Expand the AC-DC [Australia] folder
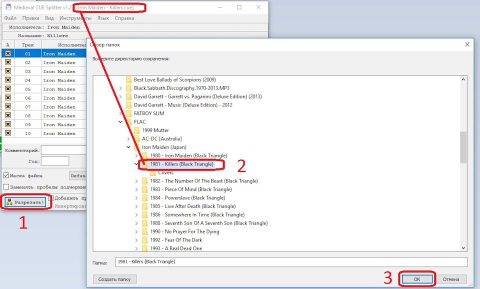The height and width of the screenshot is (289, 480). coord(128,138)
